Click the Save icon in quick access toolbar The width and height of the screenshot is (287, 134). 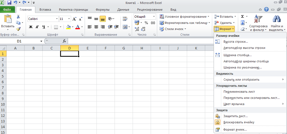(9, 3)
